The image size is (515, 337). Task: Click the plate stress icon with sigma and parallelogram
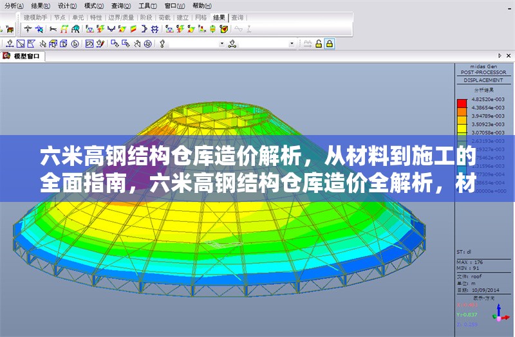(x=191, y=29)
